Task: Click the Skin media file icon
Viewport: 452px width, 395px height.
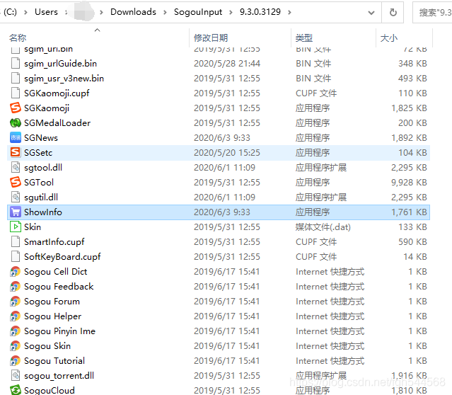Action: [x=16, y=227]
